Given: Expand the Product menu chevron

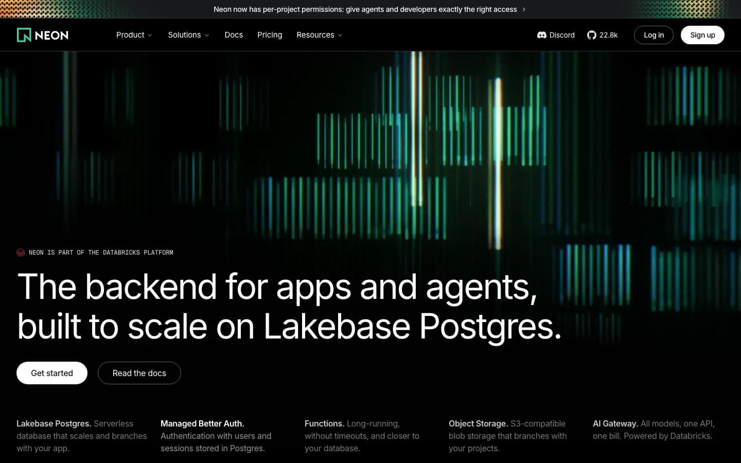Looking at the screenshot, I should tap(150, 35).
